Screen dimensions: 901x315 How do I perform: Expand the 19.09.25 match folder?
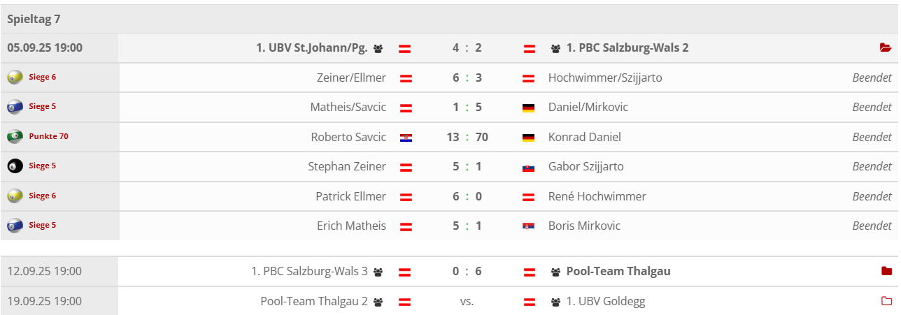coord(886,302)
